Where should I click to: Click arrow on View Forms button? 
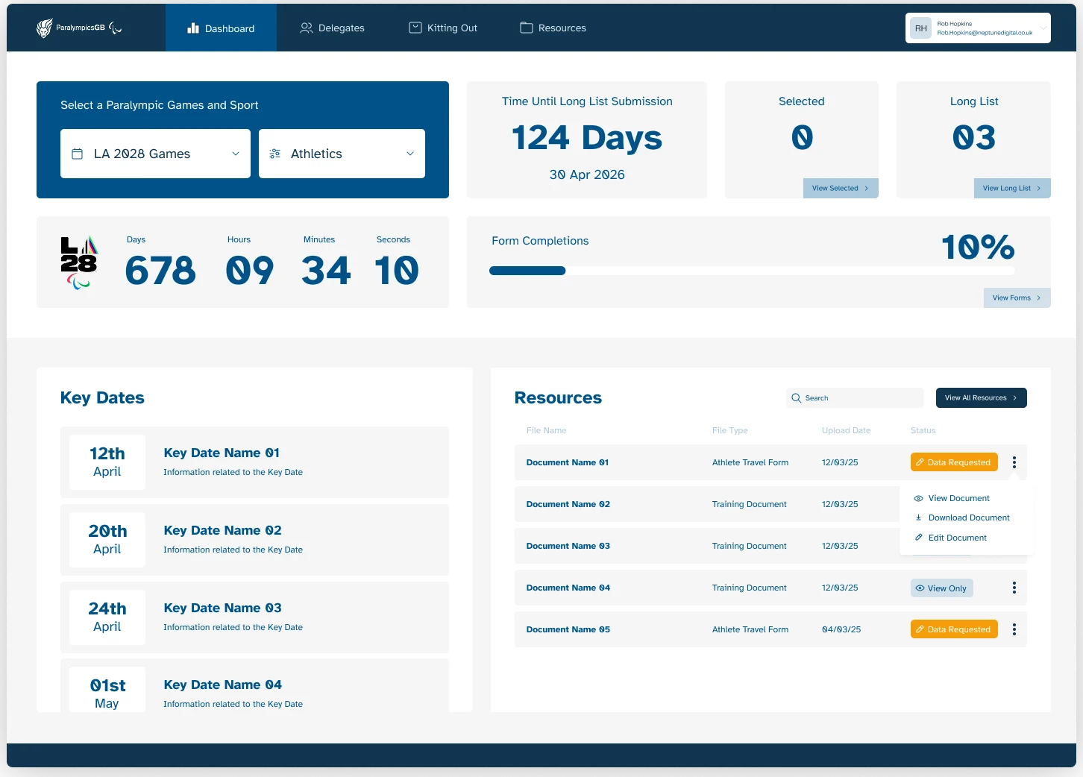tap(1038, 298)
